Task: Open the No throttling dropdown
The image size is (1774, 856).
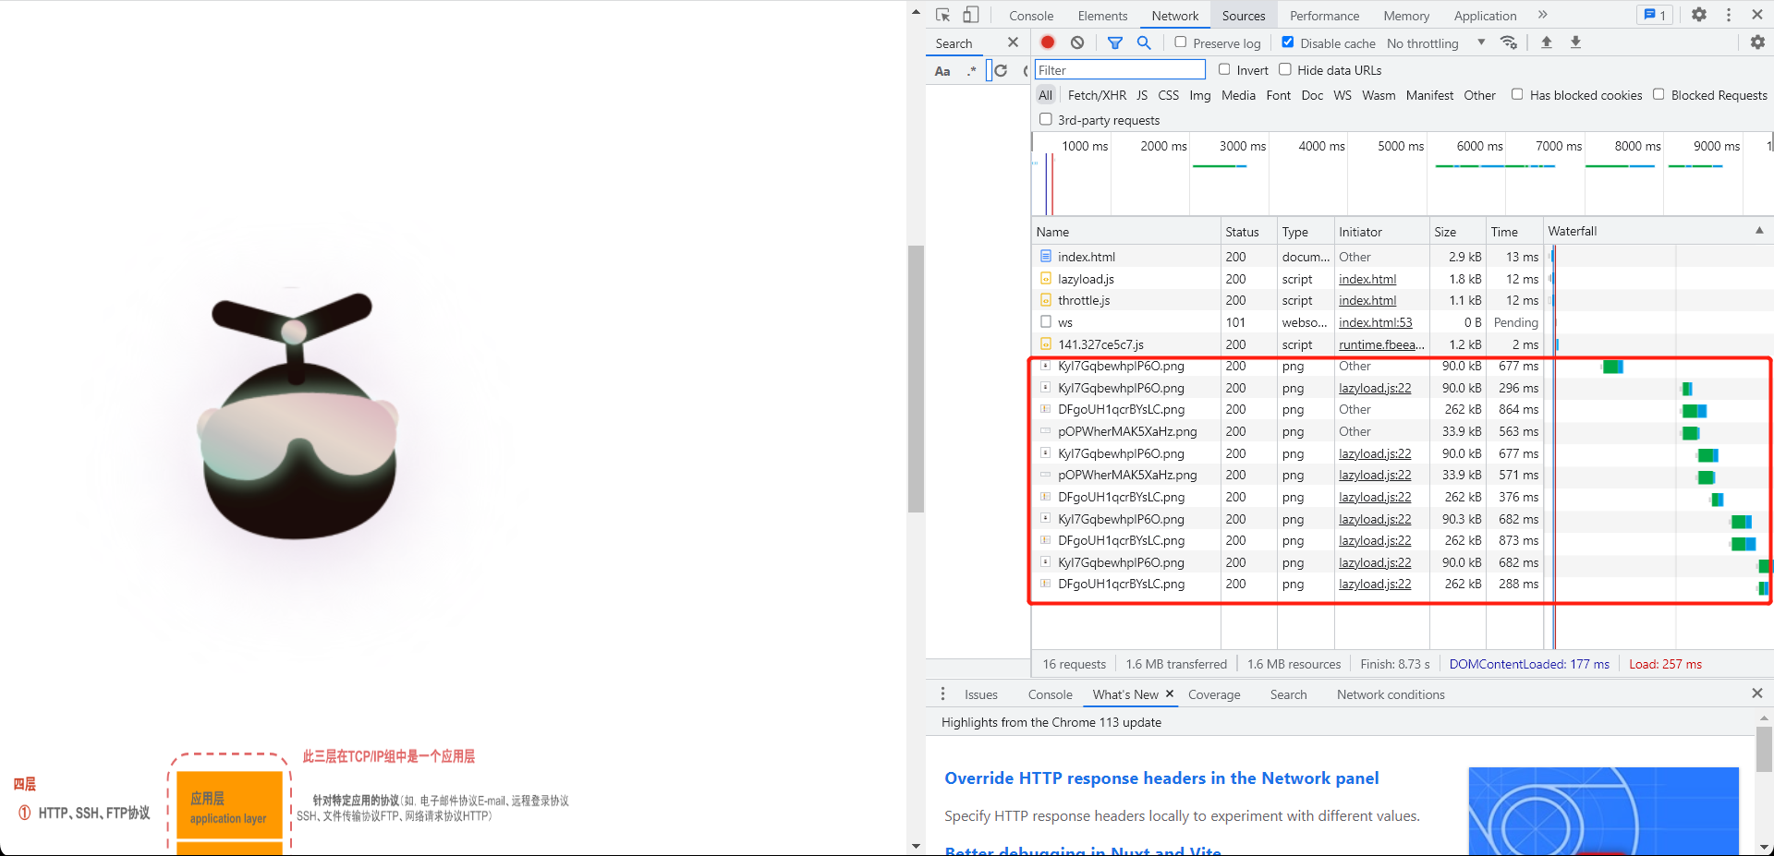Action: pyautogui.click(x=1436, y=42)
